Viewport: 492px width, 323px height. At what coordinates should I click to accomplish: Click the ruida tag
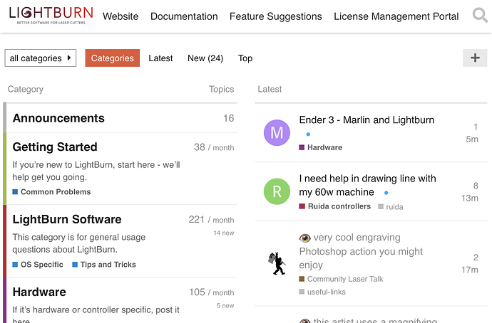(x=391, y=207)
